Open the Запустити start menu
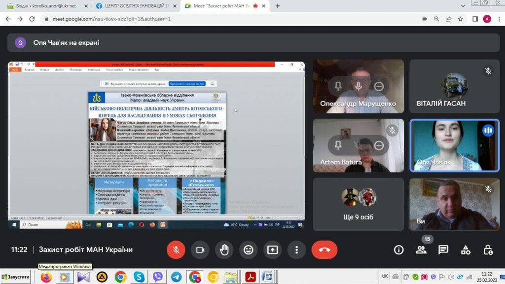505x284 pixels. 15,277
